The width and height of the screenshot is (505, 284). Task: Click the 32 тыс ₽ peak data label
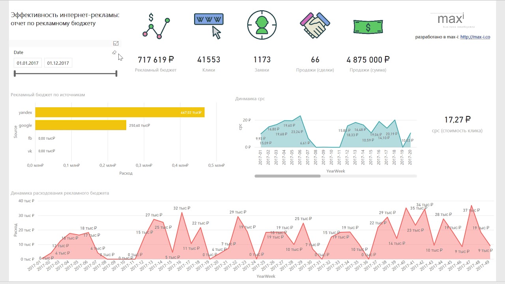[x=182, y=208]
